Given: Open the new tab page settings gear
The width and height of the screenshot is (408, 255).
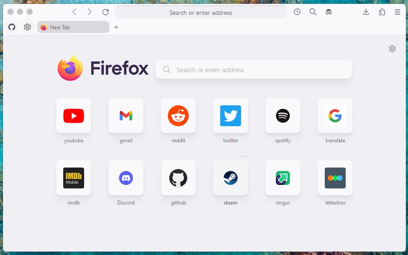Looking at the screenshot, I should [392, 49].
